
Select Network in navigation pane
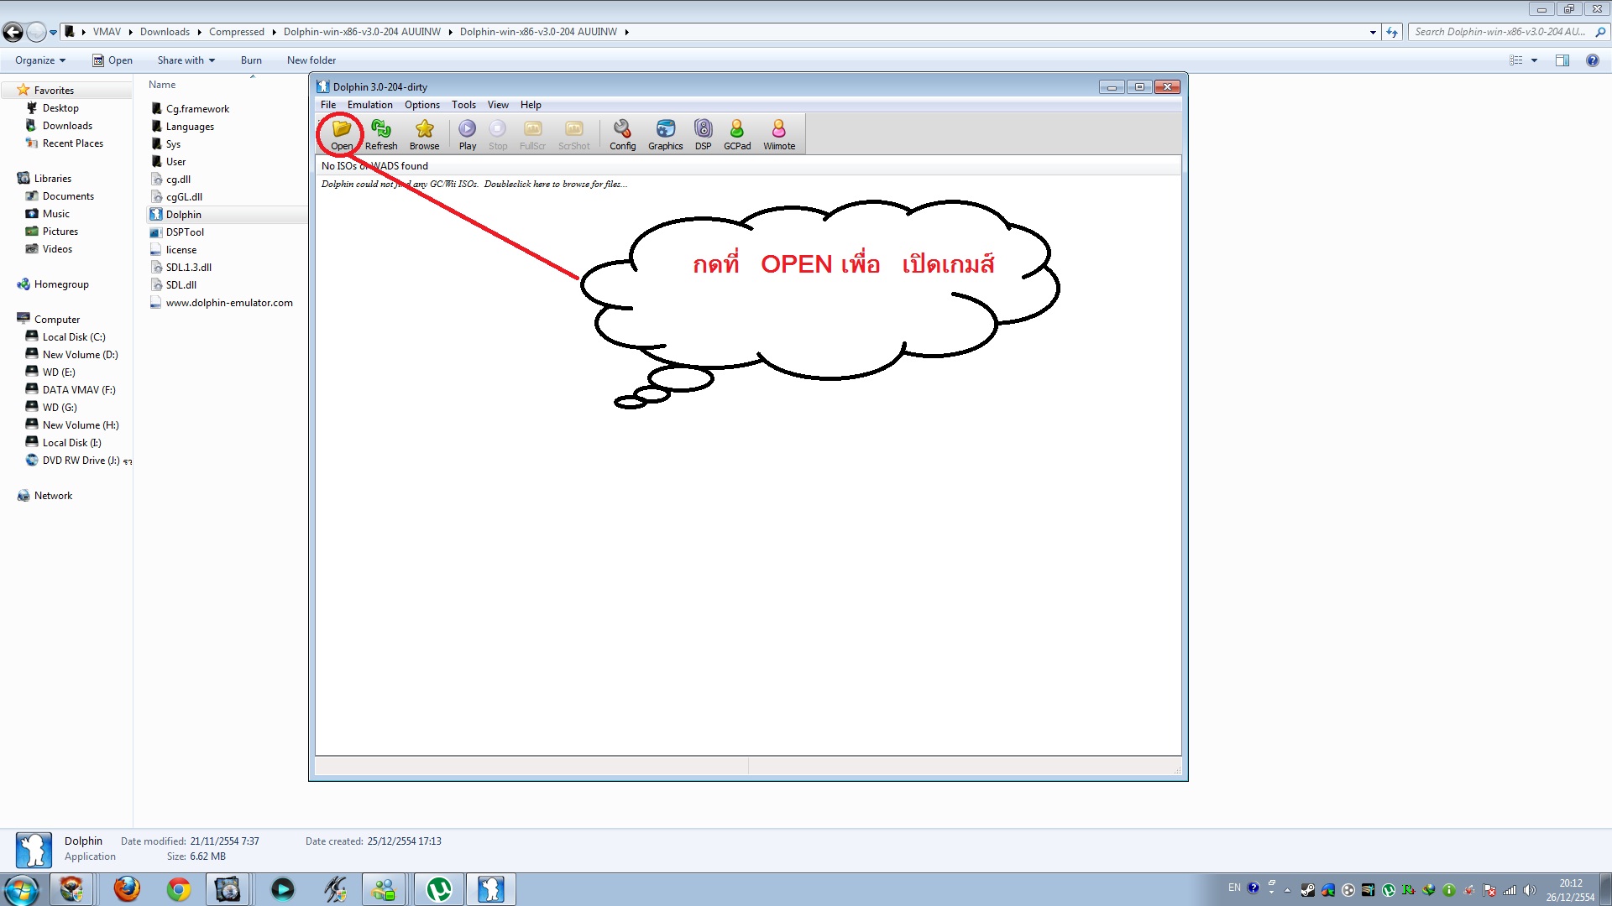click(53, 496)
